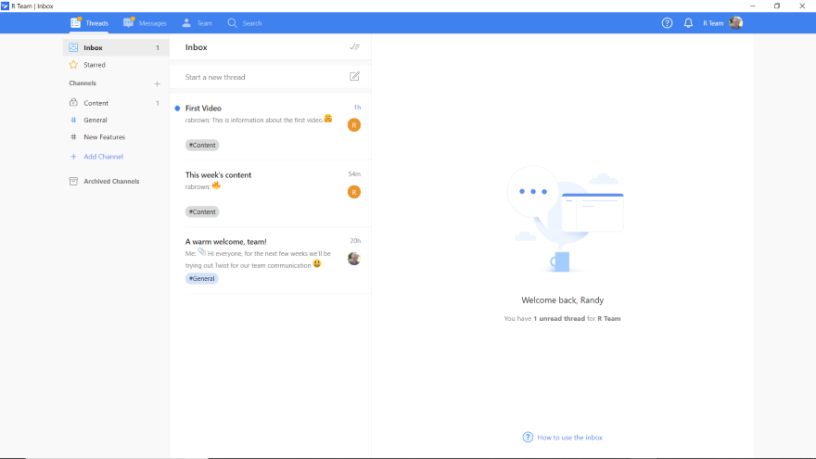Click the 1 unread thread text
This screenshot has height=459, width=816.
559,318
